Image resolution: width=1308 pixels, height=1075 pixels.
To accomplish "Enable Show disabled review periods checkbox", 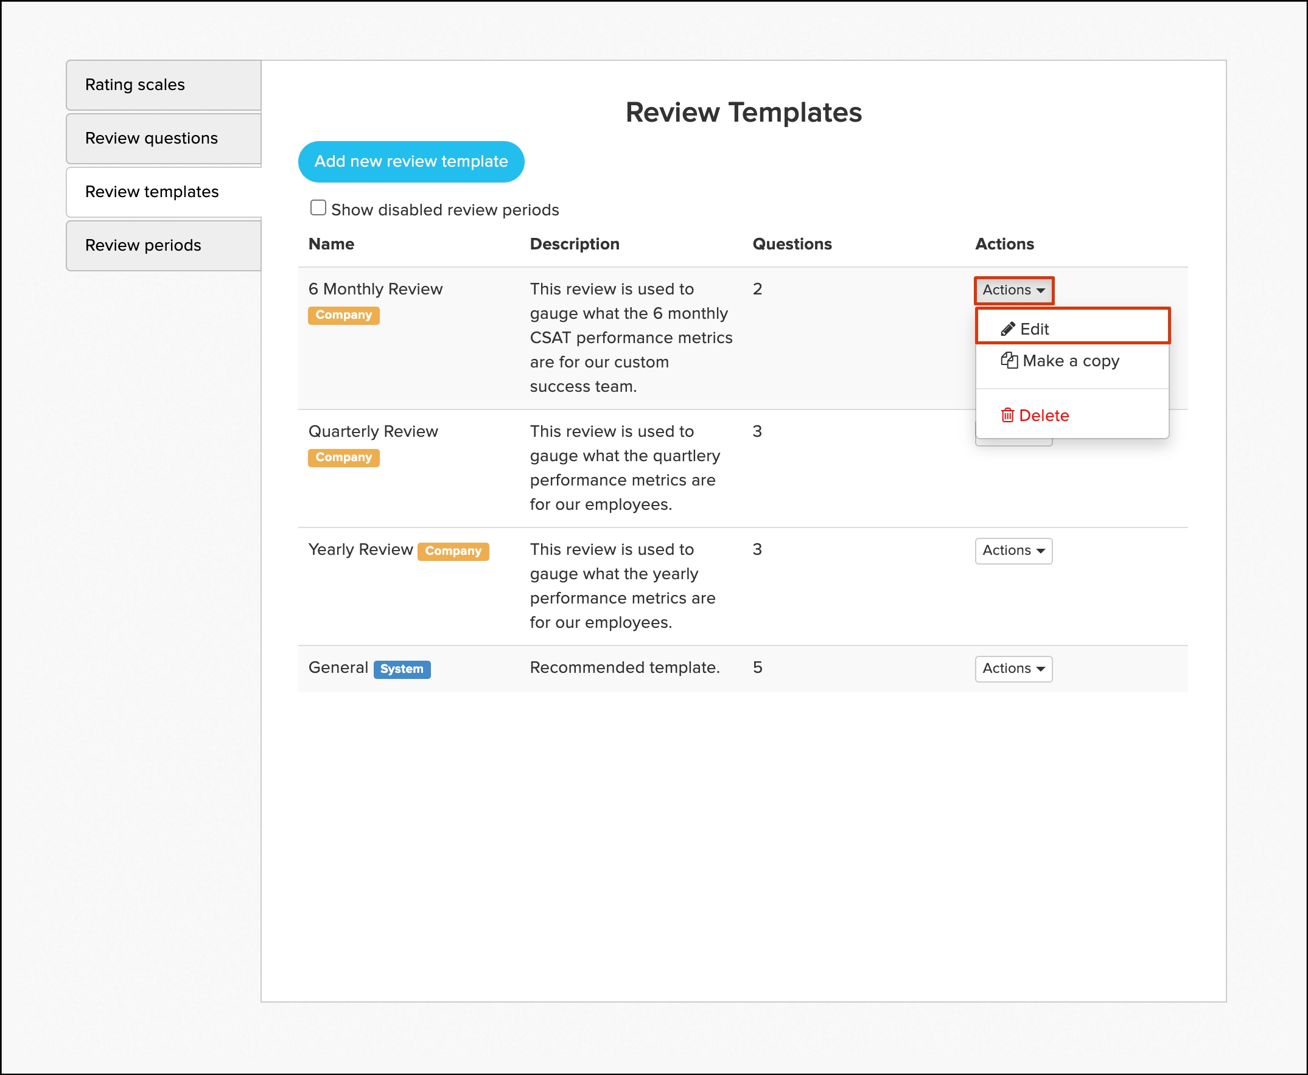I will (x=318, y=208).
